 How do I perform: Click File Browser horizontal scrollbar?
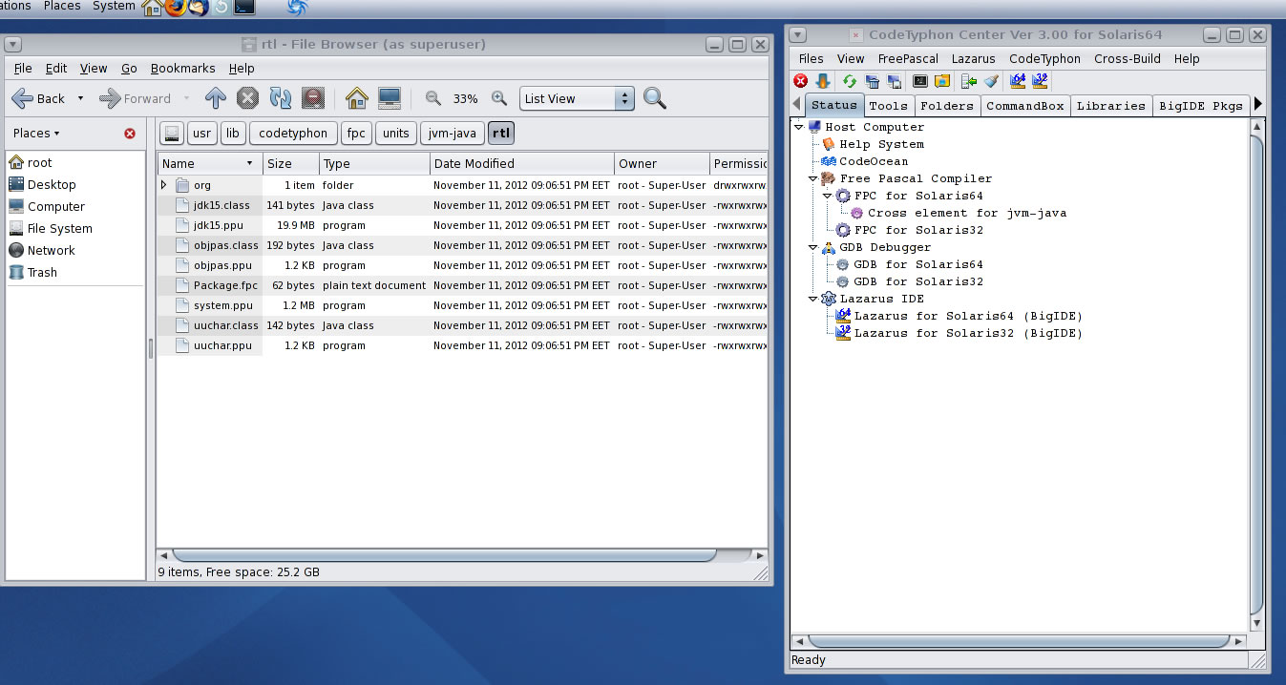coord(444,555)
